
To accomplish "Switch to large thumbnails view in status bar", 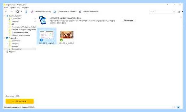I will (x=178, y=107).
